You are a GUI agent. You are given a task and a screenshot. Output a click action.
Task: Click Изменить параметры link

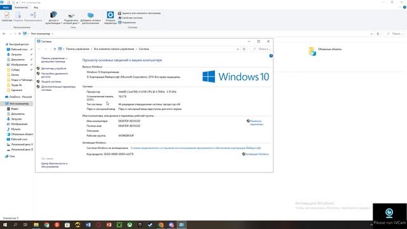click(x=256, y=123)
